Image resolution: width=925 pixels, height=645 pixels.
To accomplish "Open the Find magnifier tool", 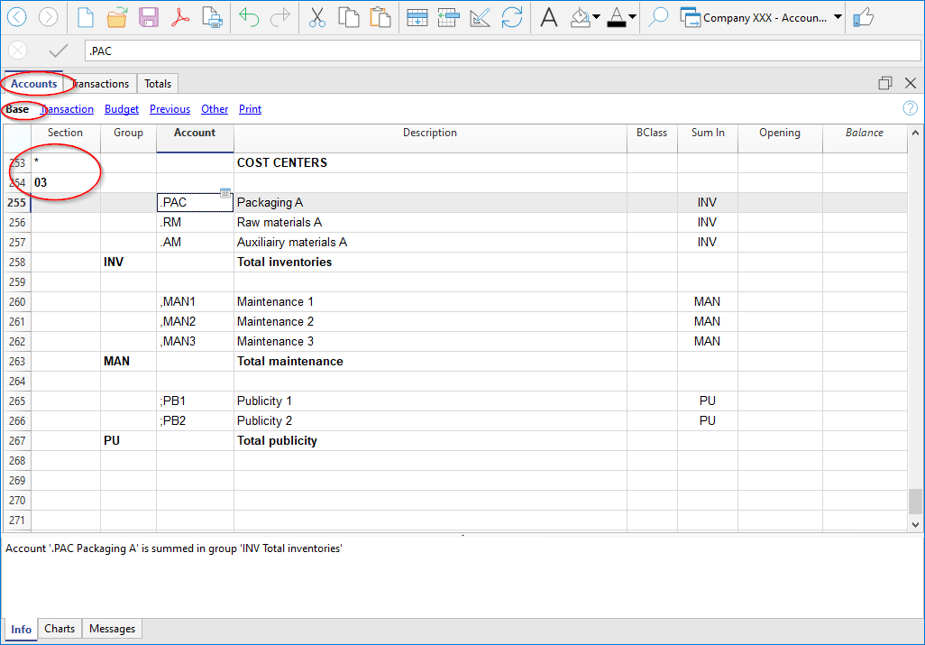I will click(658, 17).
